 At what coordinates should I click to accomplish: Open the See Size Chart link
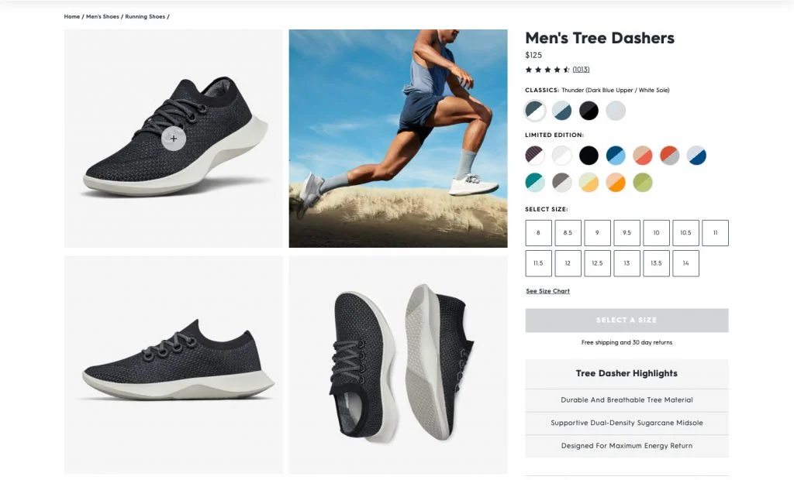point(547,291)
